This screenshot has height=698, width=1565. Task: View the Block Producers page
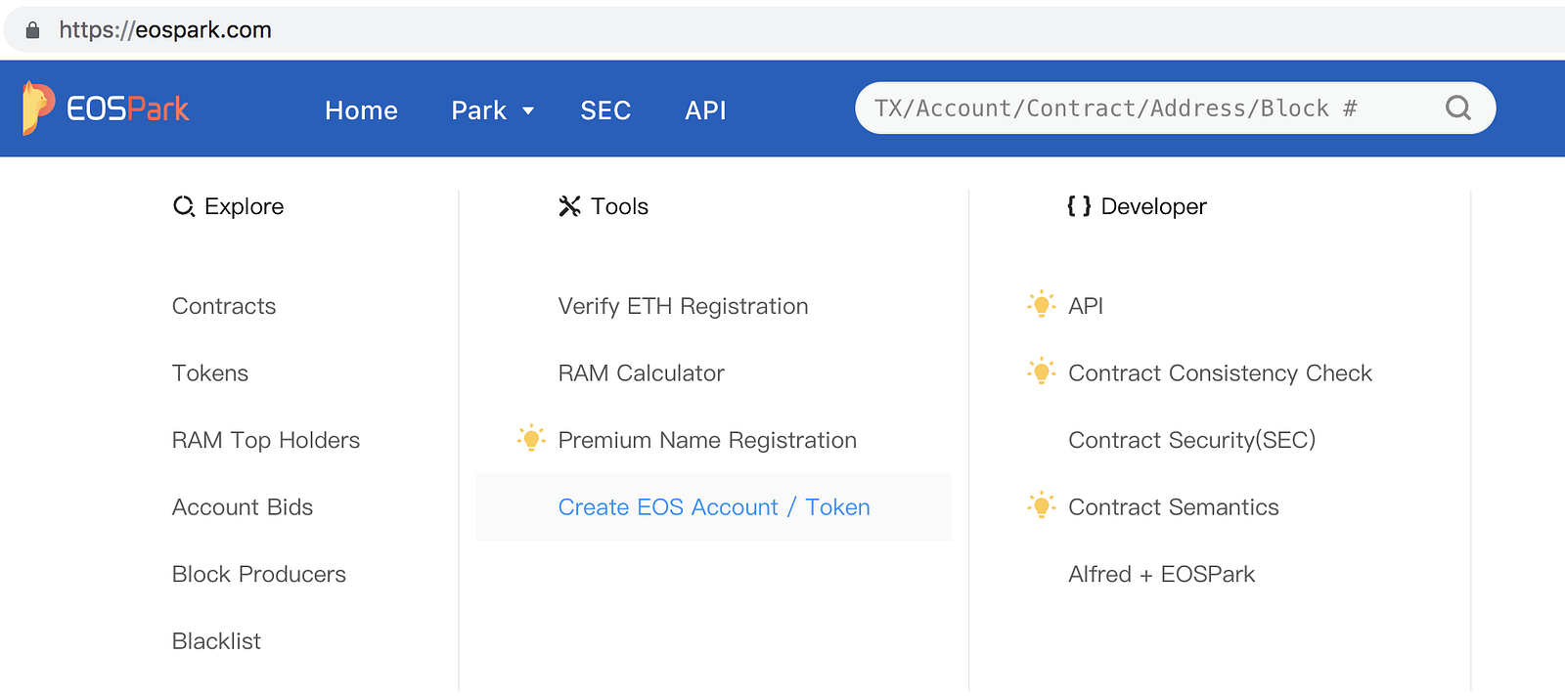point(259,574)
